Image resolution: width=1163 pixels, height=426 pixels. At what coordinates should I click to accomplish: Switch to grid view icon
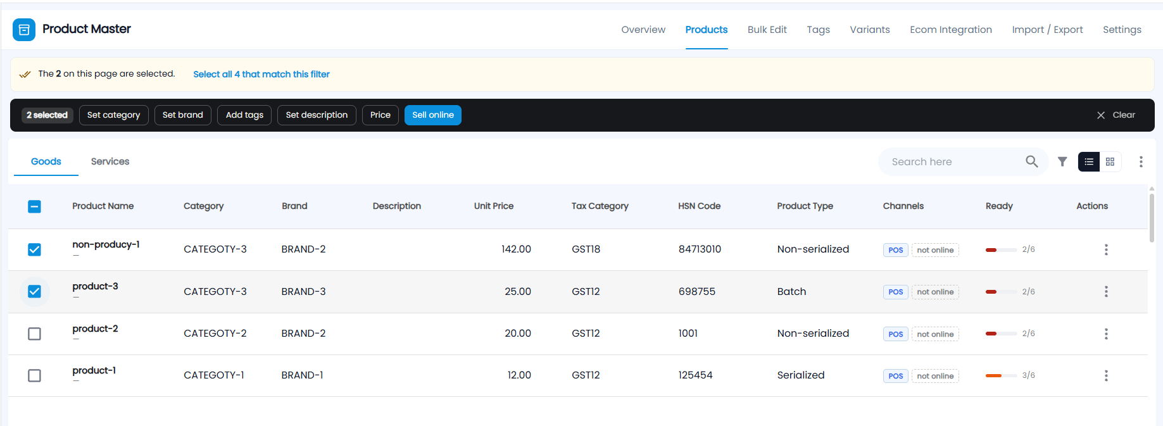click(1110, 162)
